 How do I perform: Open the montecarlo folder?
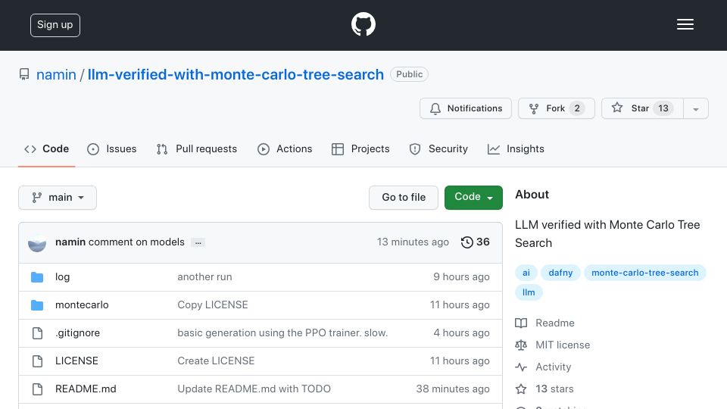pos(82,304)
